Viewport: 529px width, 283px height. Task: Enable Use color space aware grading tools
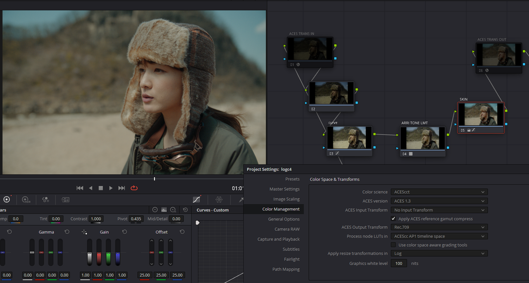tap(393, 245)
